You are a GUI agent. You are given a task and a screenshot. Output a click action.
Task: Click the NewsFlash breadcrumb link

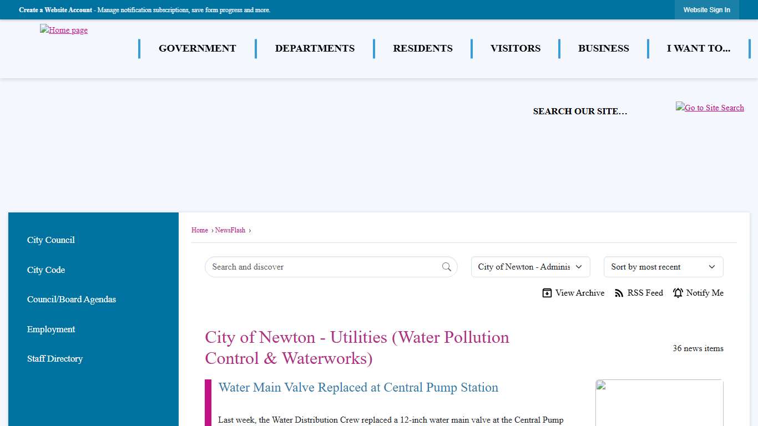click(230, 230)
